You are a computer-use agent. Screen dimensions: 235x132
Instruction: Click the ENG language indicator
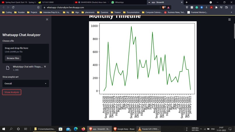click(213, 129)
